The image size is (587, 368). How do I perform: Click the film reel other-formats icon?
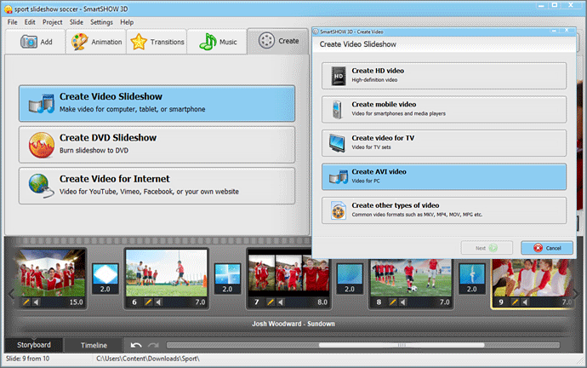(338, 211)
